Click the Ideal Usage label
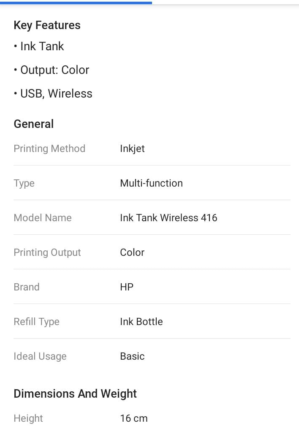This screenshot has height=431, width=299. 40,356
